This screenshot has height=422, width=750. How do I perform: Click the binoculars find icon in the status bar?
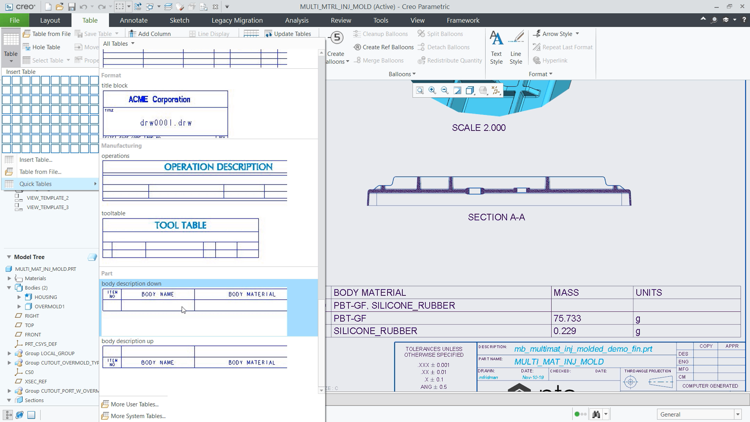596,414
